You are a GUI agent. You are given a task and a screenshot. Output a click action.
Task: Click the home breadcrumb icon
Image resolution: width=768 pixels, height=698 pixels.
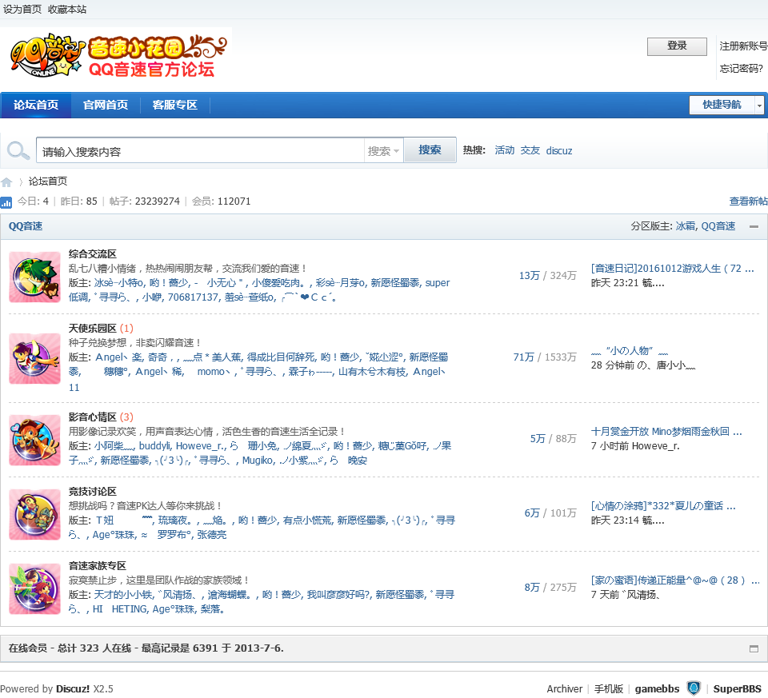pyautogui.click(x=6, y=182)
